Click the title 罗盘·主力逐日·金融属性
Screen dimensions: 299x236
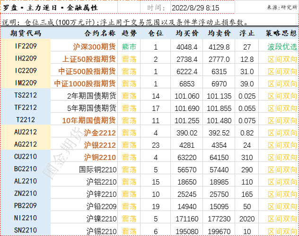coord(50,8)
